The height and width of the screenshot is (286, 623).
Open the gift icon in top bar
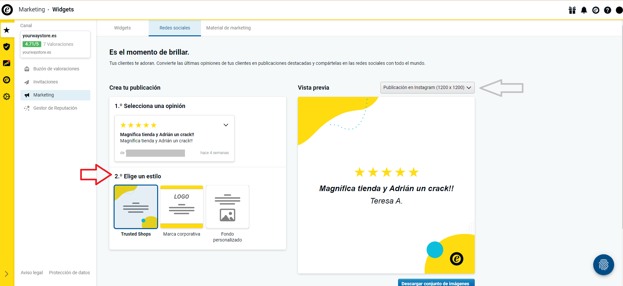tap(572, 10)
